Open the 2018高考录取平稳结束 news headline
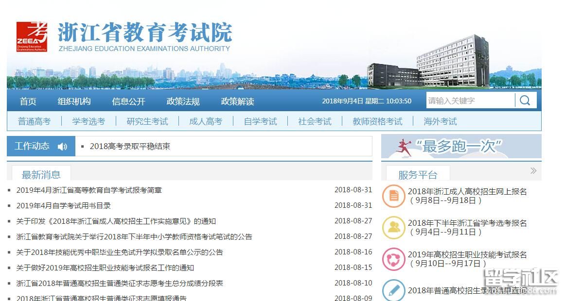This screenshot has width=565, height=301. pyautogui.click(x=130, y=146)
